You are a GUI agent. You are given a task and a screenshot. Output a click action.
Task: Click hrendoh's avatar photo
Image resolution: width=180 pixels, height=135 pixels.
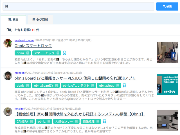point(8,76)
